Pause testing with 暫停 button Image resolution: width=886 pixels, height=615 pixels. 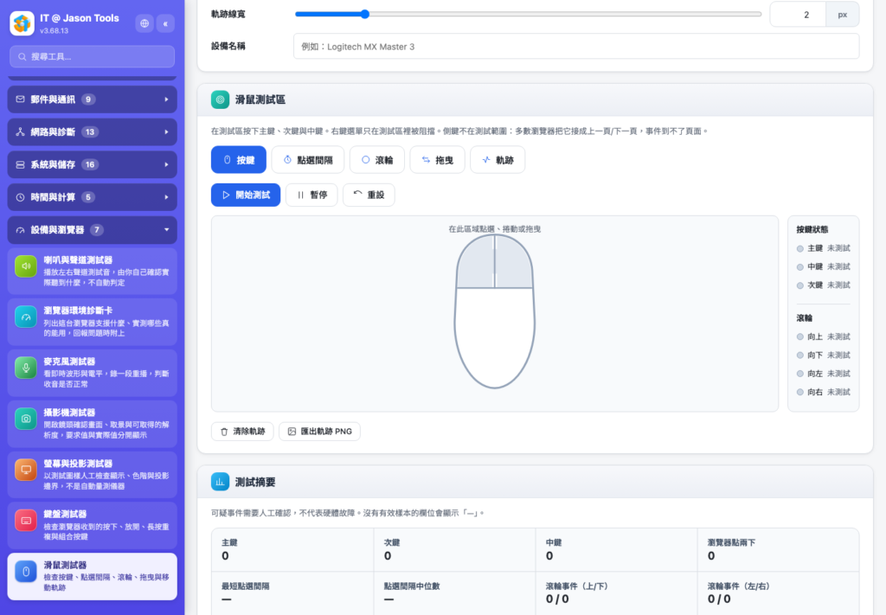311,195
